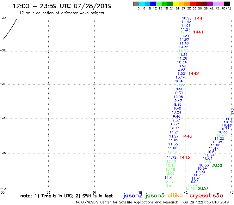Image resolution: width=234 pixels, height=205 pixels.
Task: Click the 10.95 wave height value
Action: pyautogui.click(x=187, y=18)
